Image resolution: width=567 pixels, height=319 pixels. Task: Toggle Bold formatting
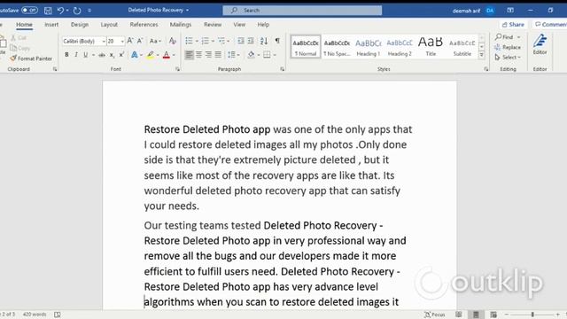tap(66, 55)
